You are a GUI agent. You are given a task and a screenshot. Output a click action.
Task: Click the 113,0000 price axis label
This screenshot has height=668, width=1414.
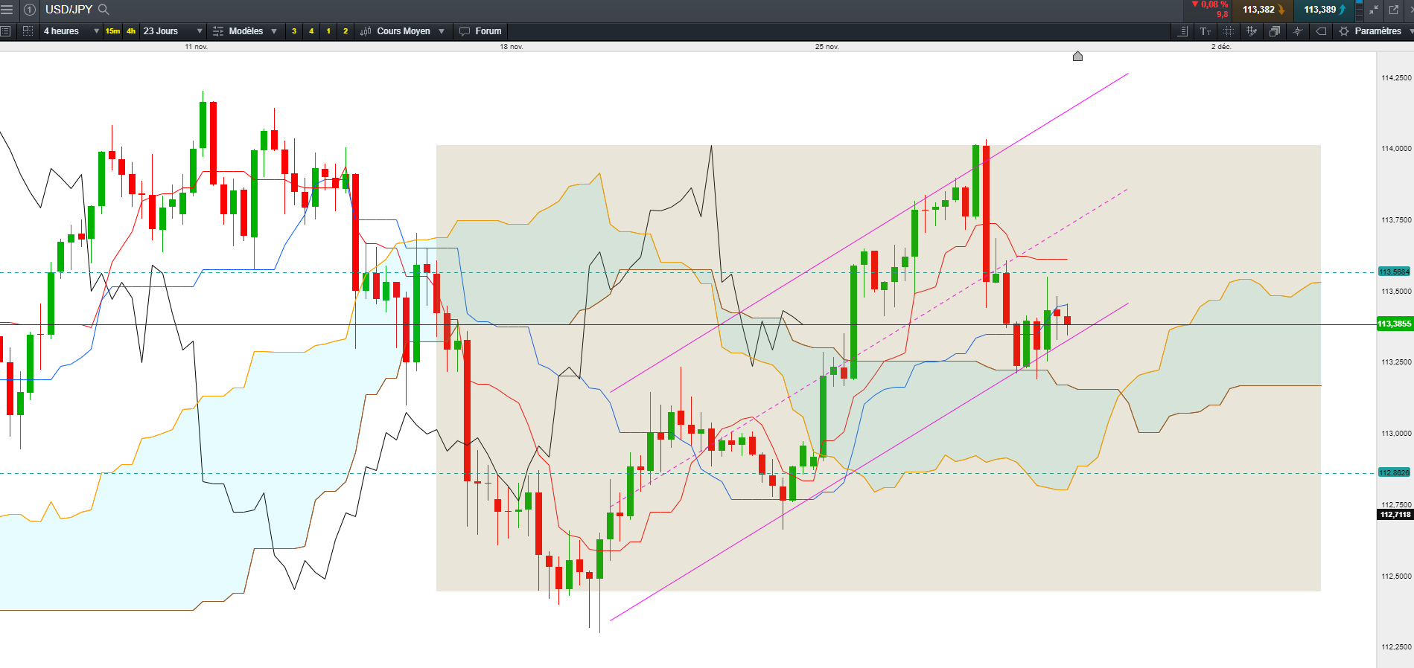pos(1396,434)
